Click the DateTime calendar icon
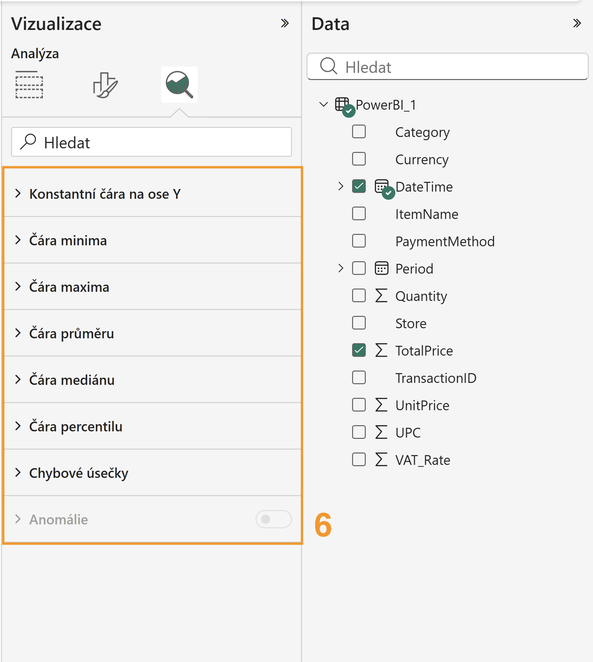The width and height of the screenshot is (593, 662). click(x=382, y=186)
